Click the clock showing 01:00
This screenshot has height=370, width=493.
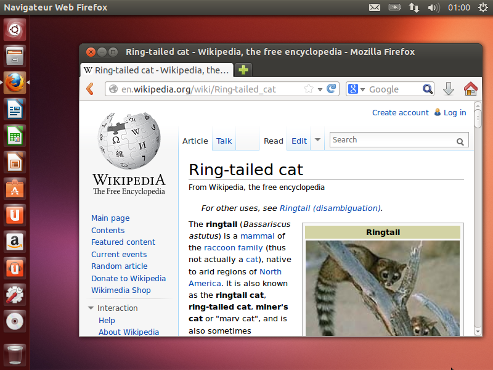click(x=459, y=7)
